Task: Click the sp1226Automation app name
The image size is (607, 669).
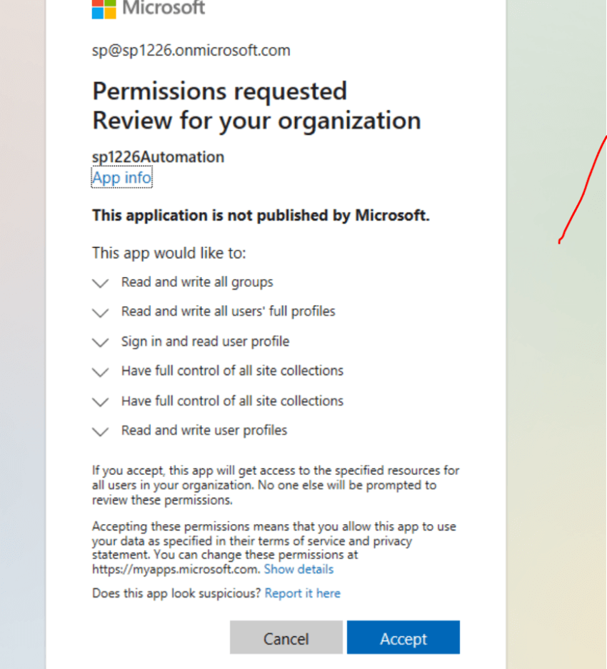Action: (x=158, y=157)
